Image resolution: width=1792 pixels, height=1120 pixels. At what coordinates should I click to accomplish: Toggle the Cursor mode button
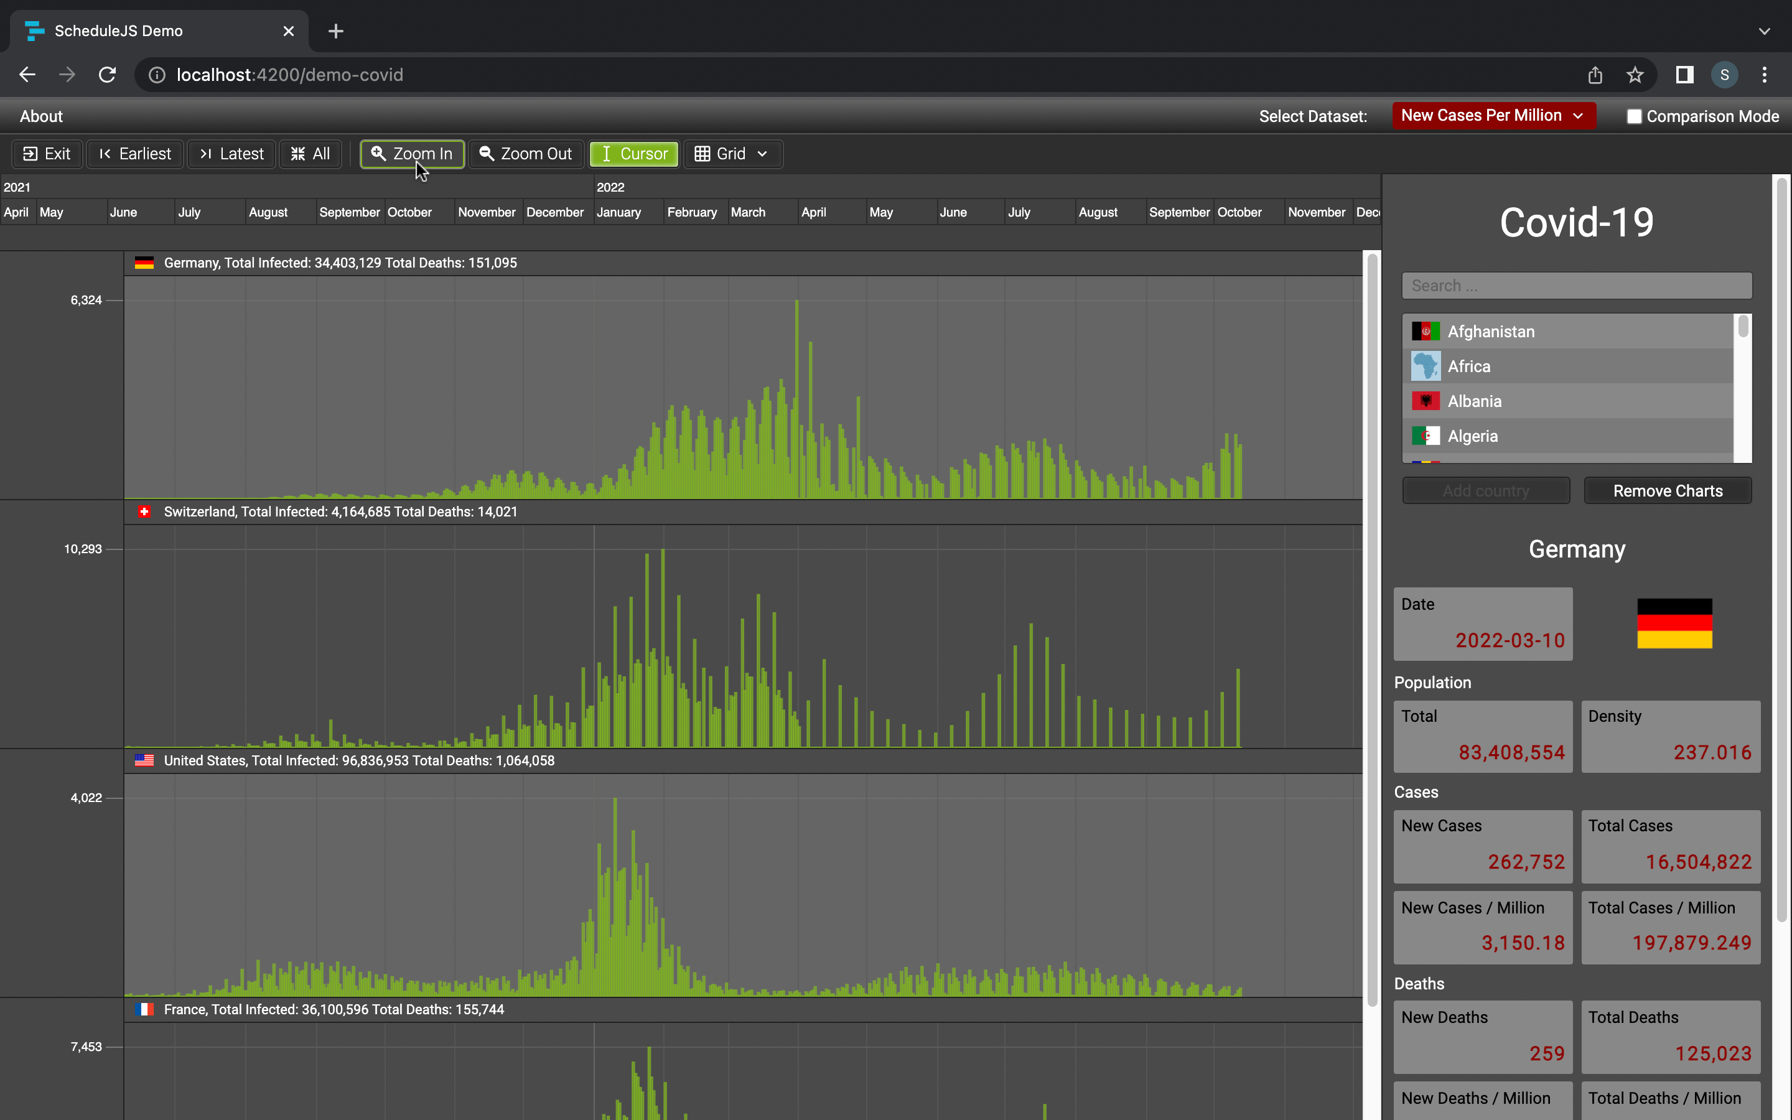(x=634, y=154)
